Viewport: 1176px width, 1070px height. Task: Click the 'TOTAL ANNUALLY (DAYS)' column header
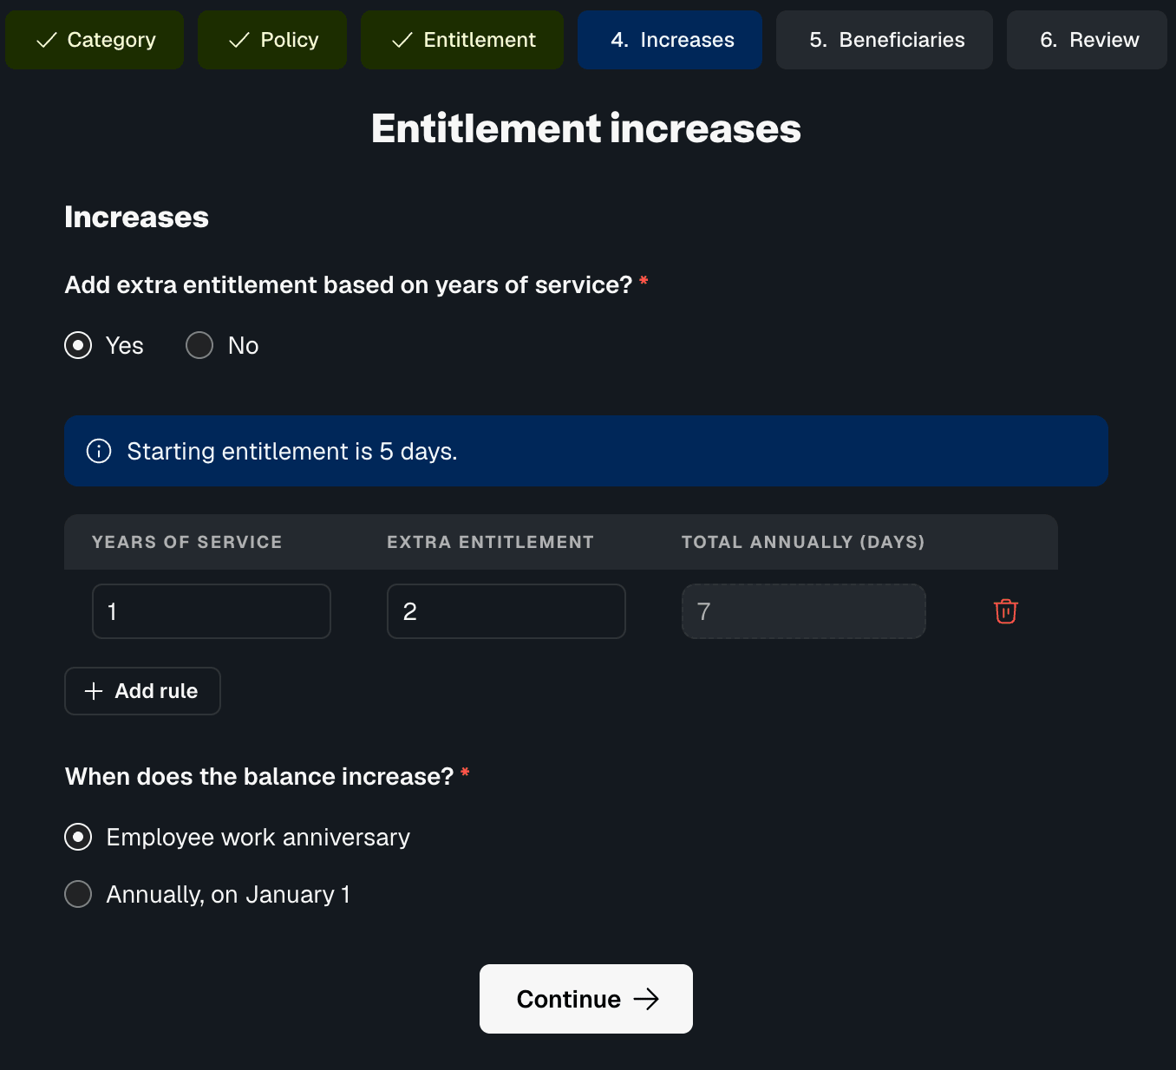[803, 542]
